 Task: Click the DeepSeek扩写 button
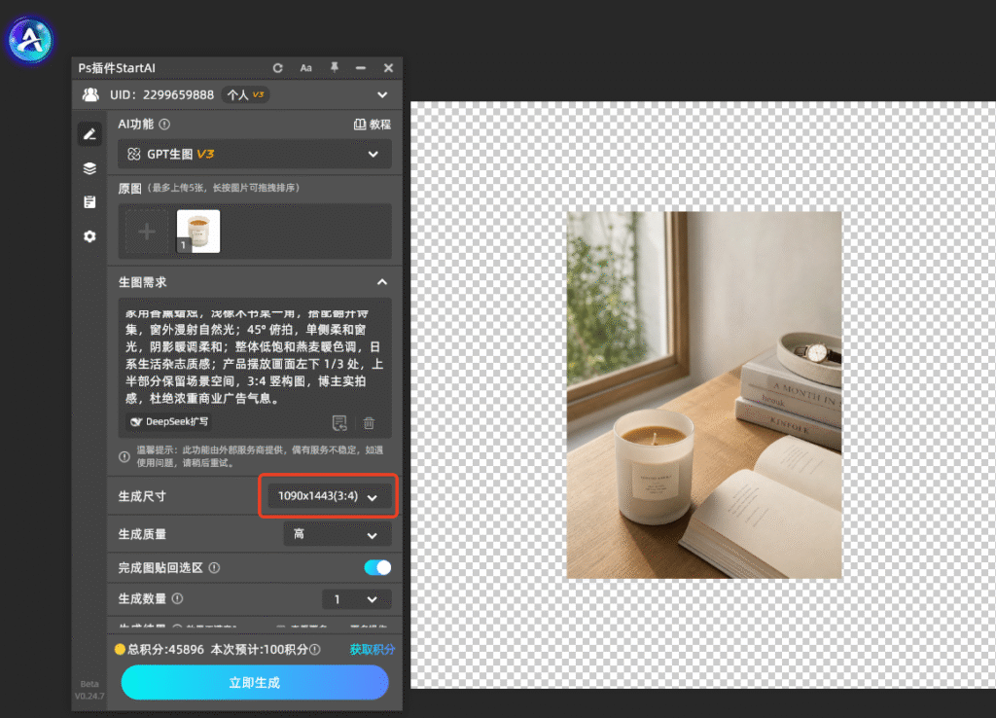click(169, 422)
